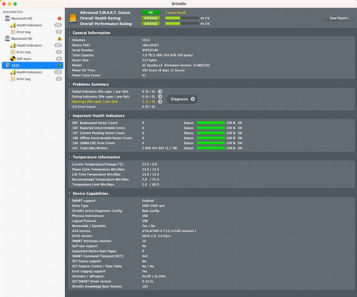
Task: Open the Diagnosis button
Action: 183,99
